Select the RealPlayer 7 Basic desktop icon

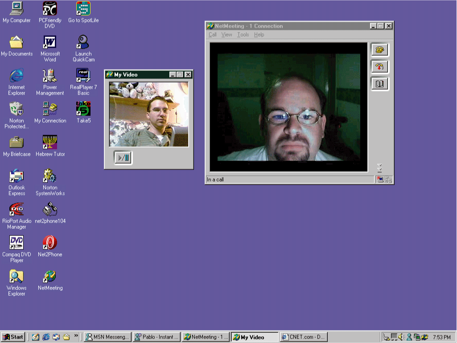[x=83, y=82]
